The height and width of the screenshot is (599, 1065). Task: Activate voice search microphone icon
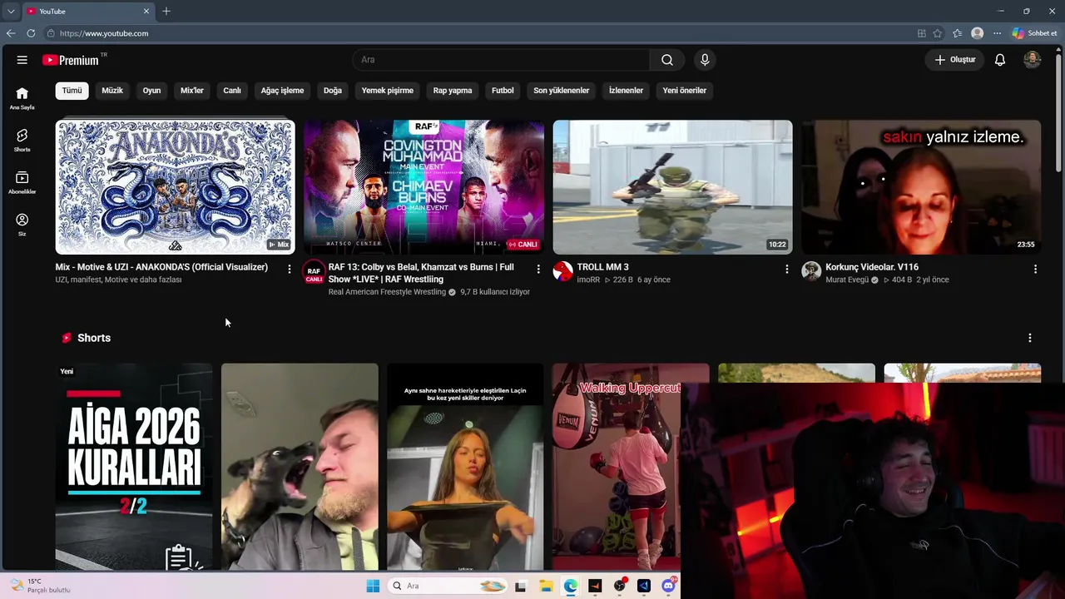point(705,60)
